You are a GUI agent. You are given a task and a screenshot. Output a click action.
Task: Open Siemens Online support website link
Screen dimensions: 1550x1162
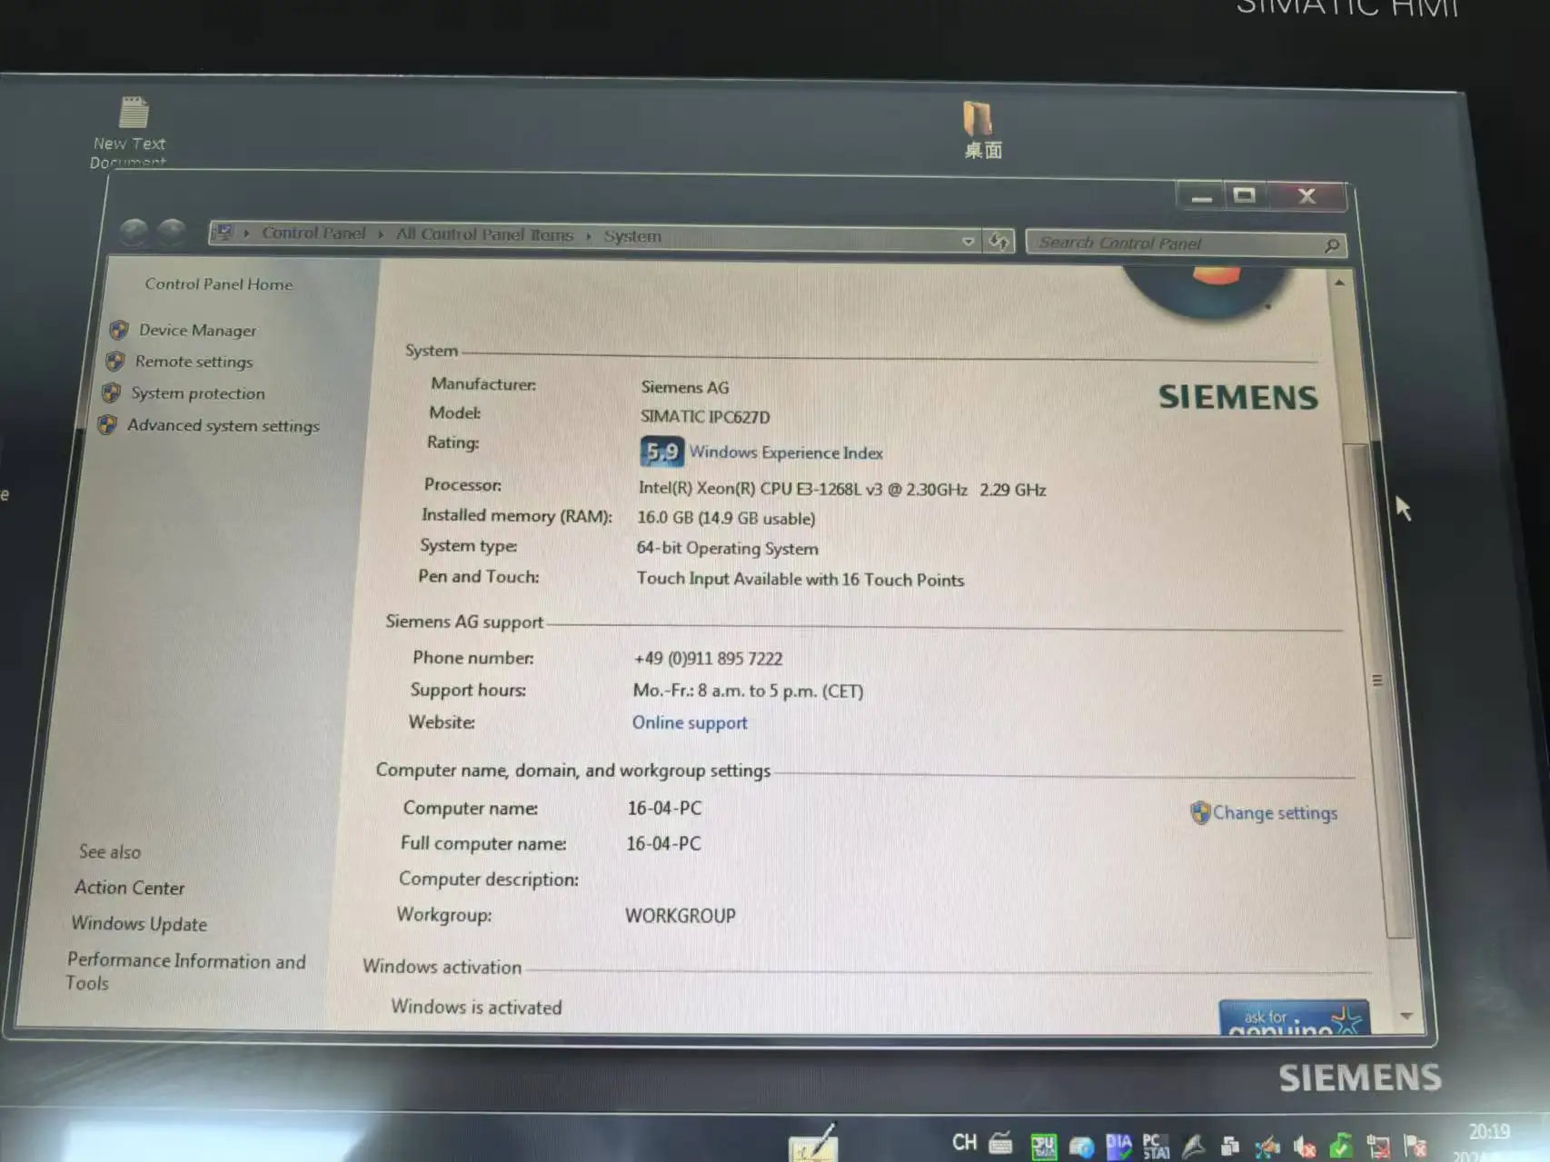pos(690,723)
